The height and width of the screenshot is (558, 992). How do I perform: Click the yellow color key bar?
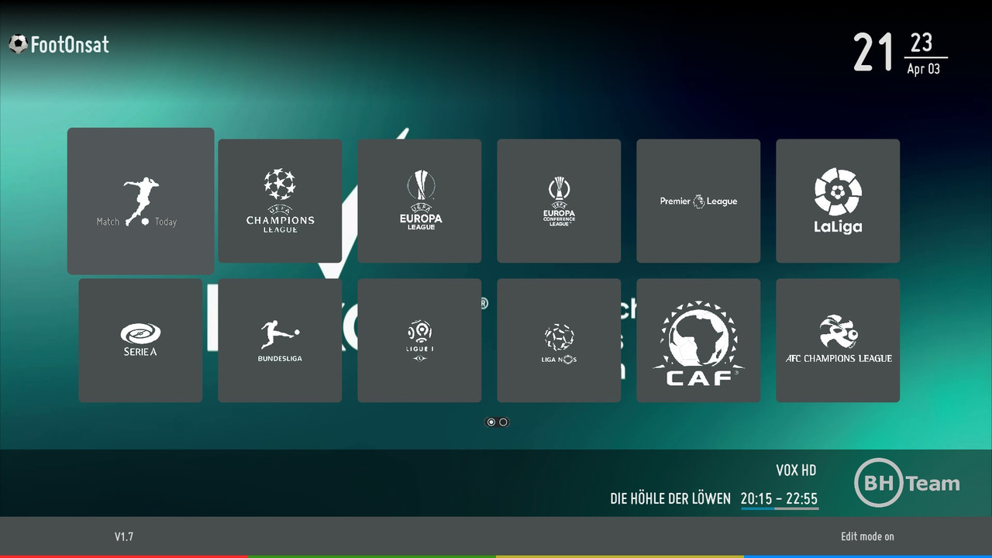click(x=620, y=556)
